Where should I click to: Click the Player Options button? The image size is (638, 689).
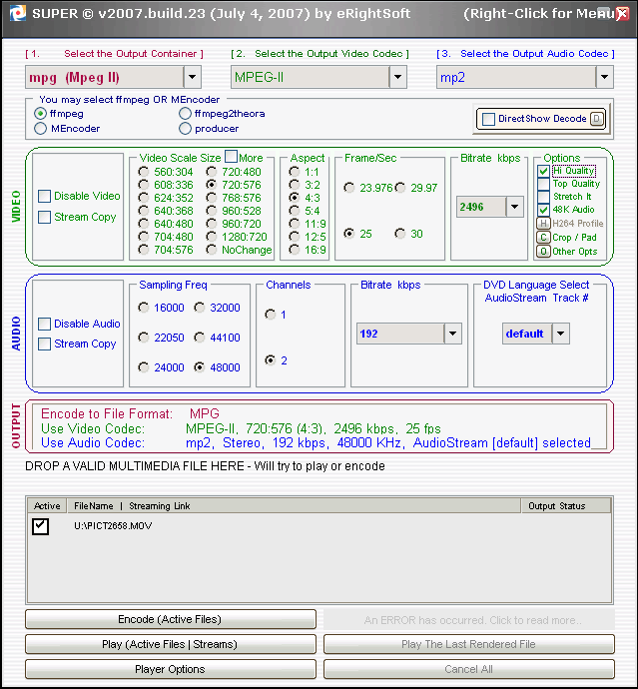click(x=170, y=669)
